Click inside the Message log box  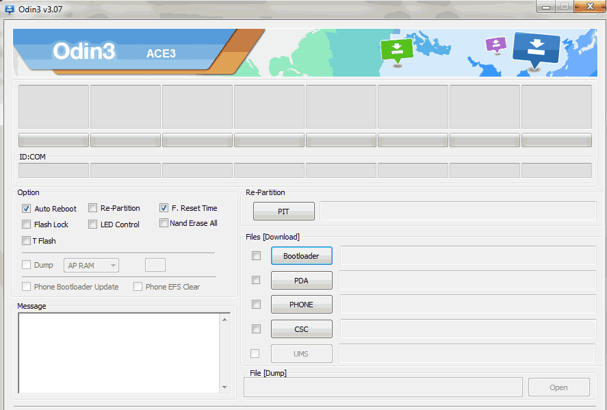point(119,353)
